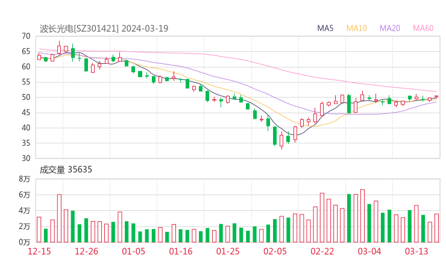446x265 pixels.
Task: Select the last candlestick on the right edge
Action: [x=436, y=97]
